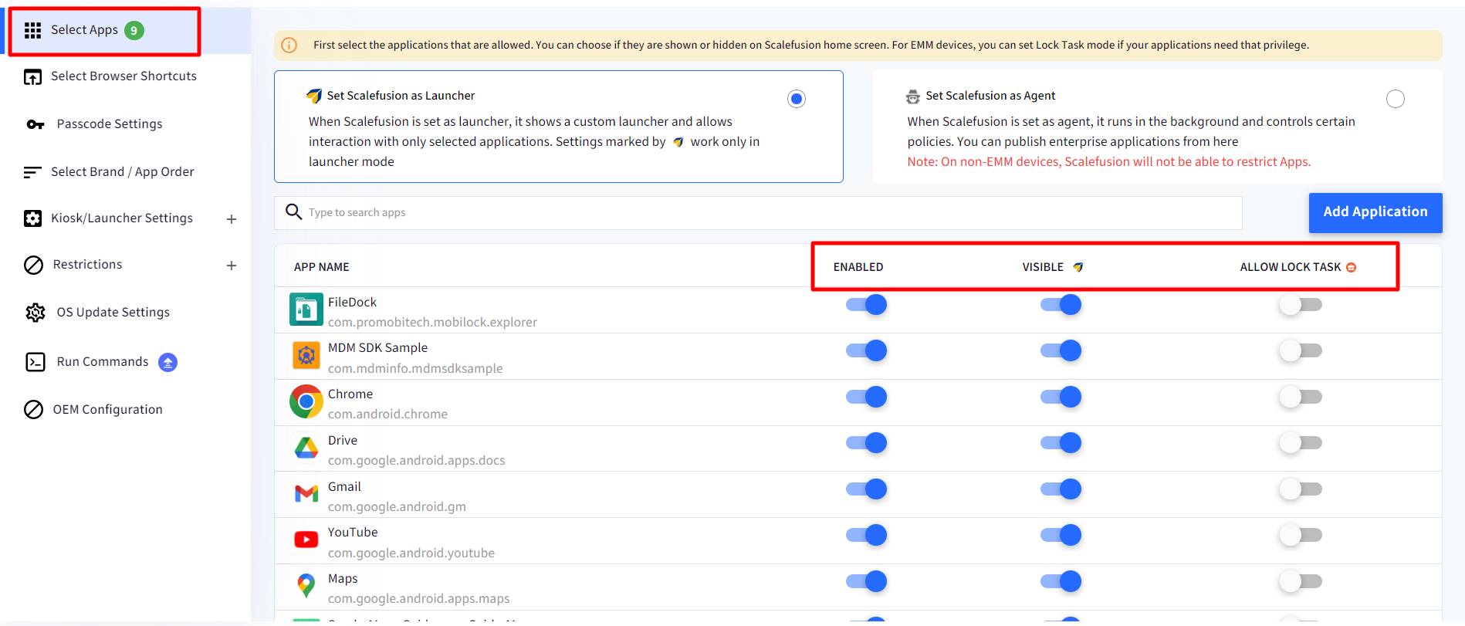Enable Allow Lock Task for Chrome
1465x626 pixels.
coord(1301,397)
